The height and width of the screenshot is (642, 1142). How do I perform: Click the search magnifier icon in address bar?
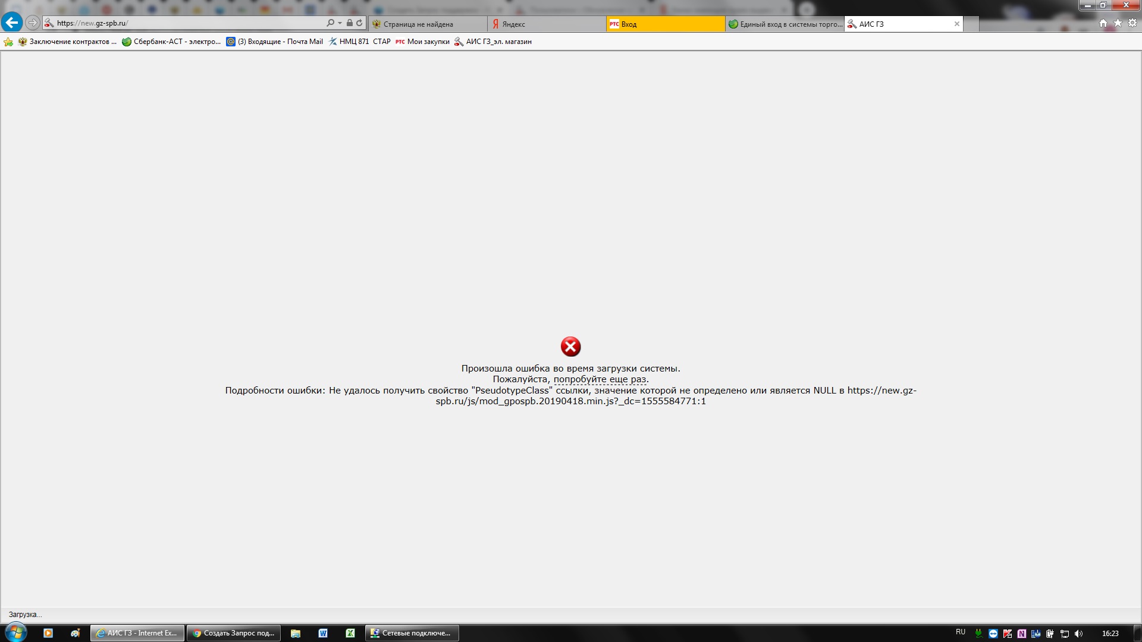coord(330,23)
